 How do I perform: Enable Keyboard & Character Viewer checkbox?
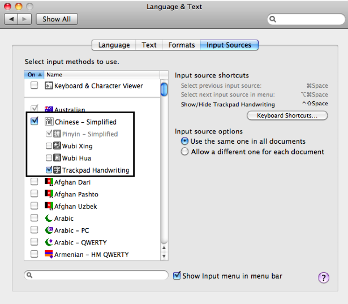point(34,85)
